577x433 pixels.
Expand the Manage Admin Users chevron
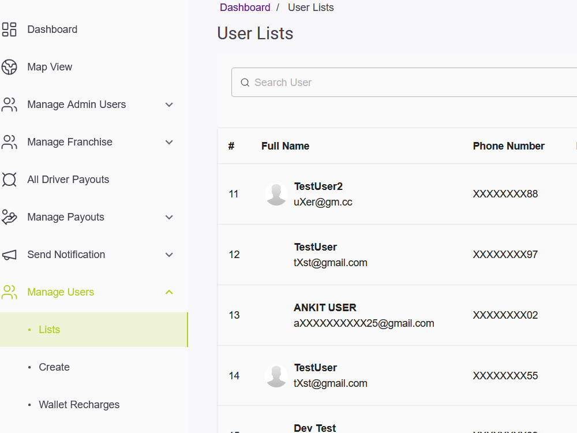[169, 105]
